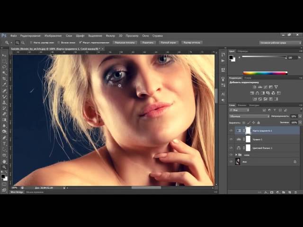
Task: Toggle visibility of the кожа group
Action: [x=231, y=155]
